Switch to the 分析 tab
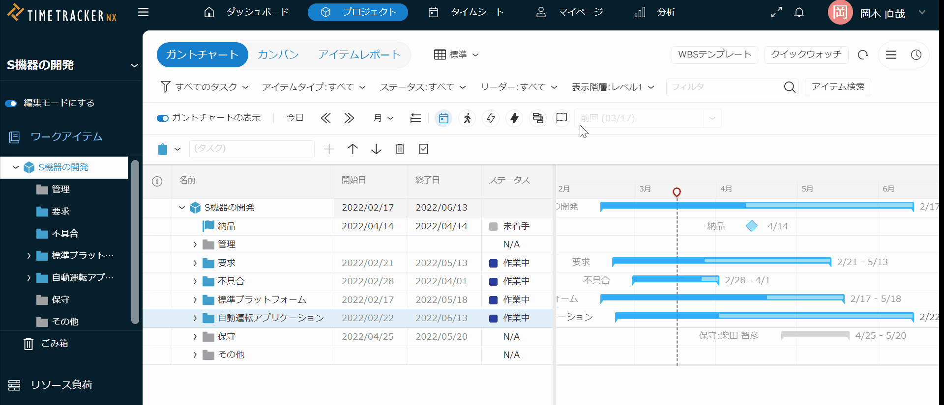Viewport: 944px width, 405px height. coord(655,12)
